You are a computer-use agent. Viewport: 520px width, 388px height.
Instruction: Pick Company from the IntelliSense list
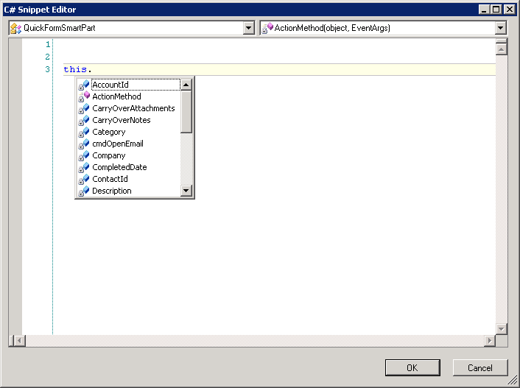coord(108,155)
